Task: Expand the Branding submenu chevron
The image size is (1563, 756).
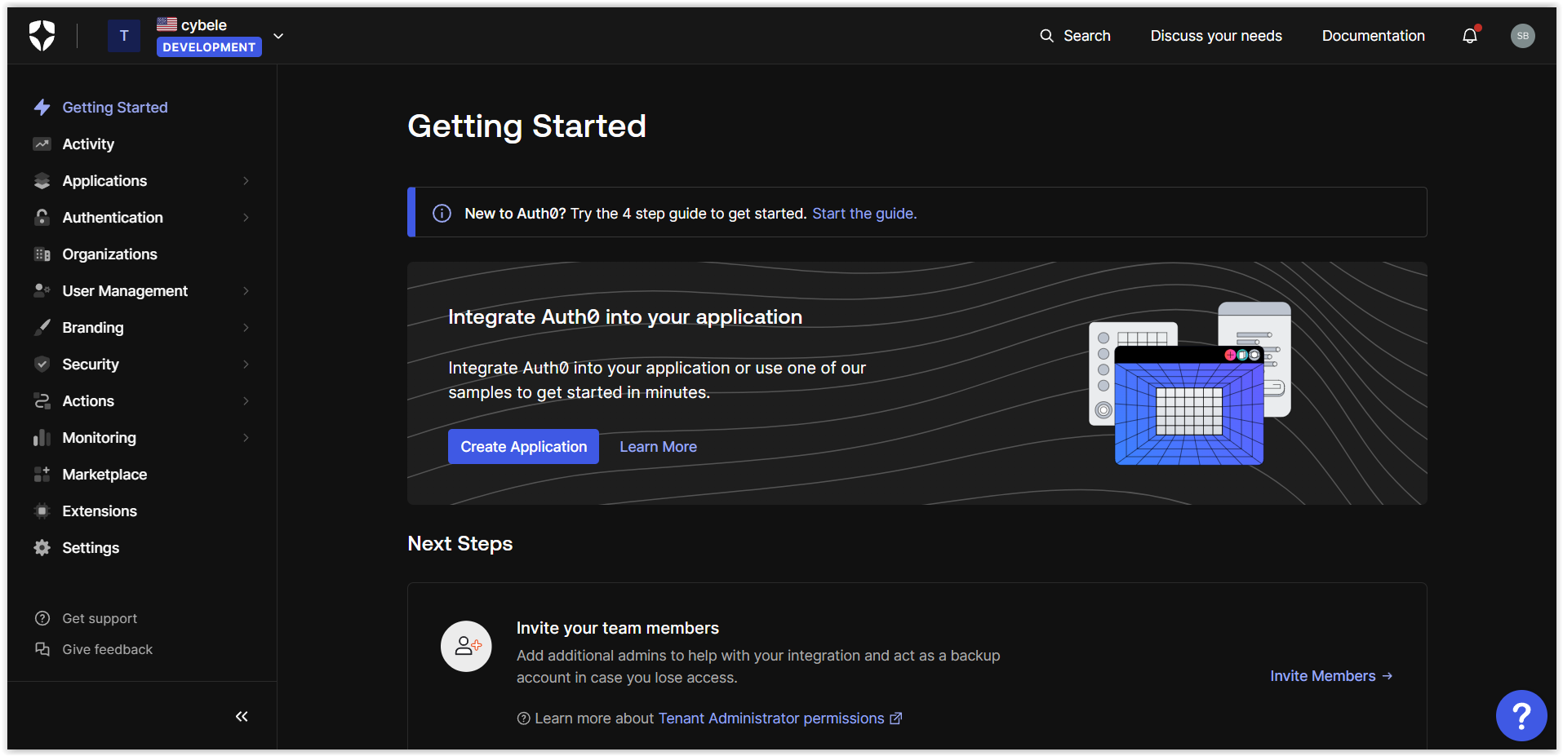Action: point(246,328)
